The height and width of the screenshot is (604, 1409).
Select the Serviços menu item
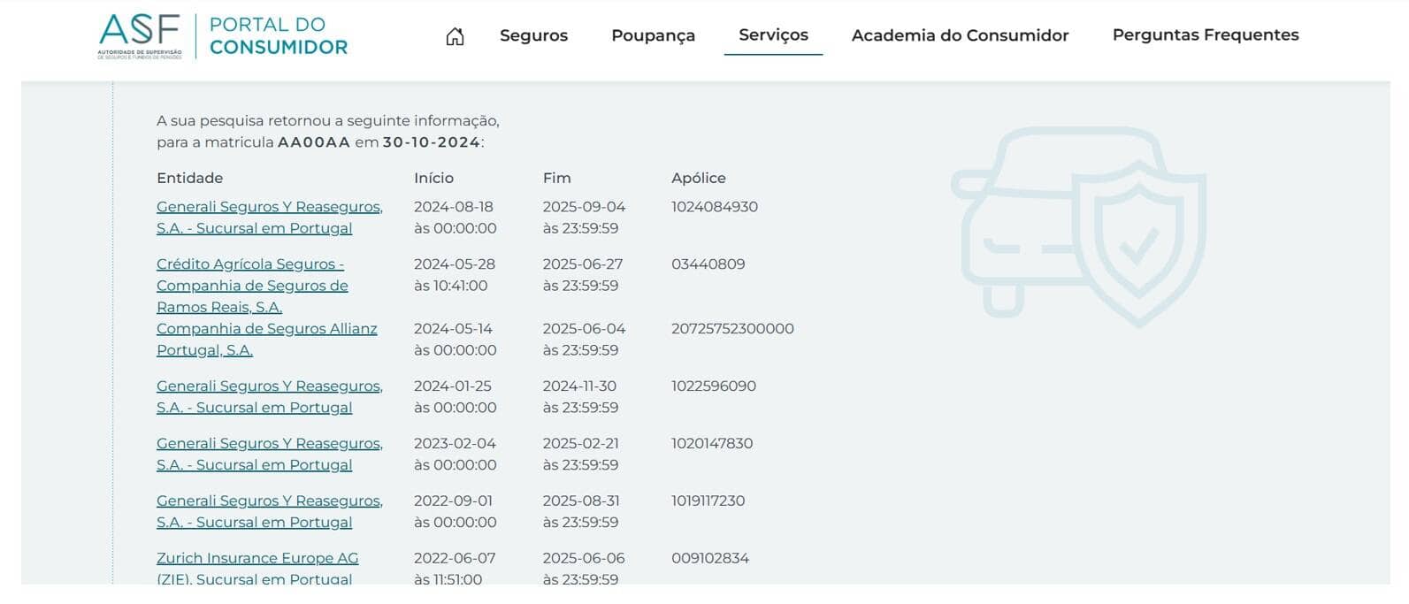[x=773, y=34]
